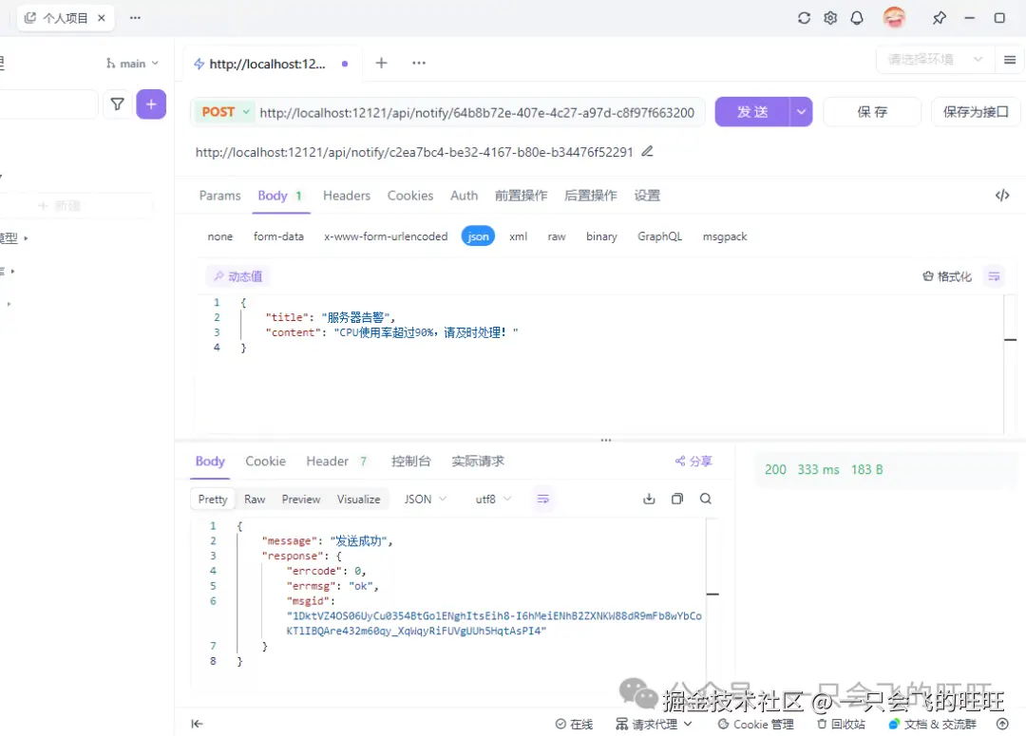Open the environment selector dropdown
This screenshot has height=736, width=1026.
pos(934,60)
